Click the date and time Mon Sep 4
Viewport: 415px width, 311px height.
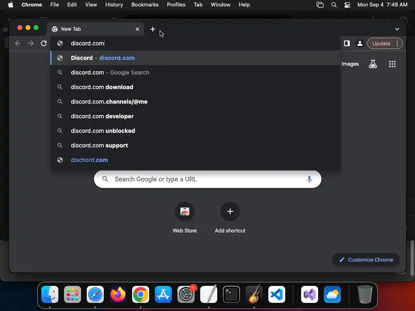coord(382,5)
